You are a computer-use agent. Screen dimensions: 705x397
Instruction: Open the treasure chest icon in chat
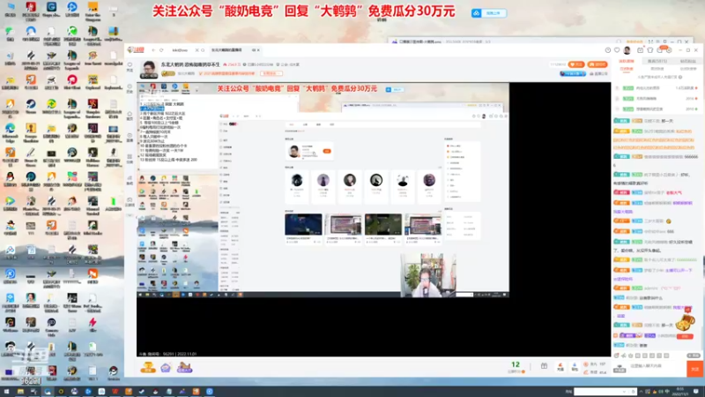tap(686, 321)
